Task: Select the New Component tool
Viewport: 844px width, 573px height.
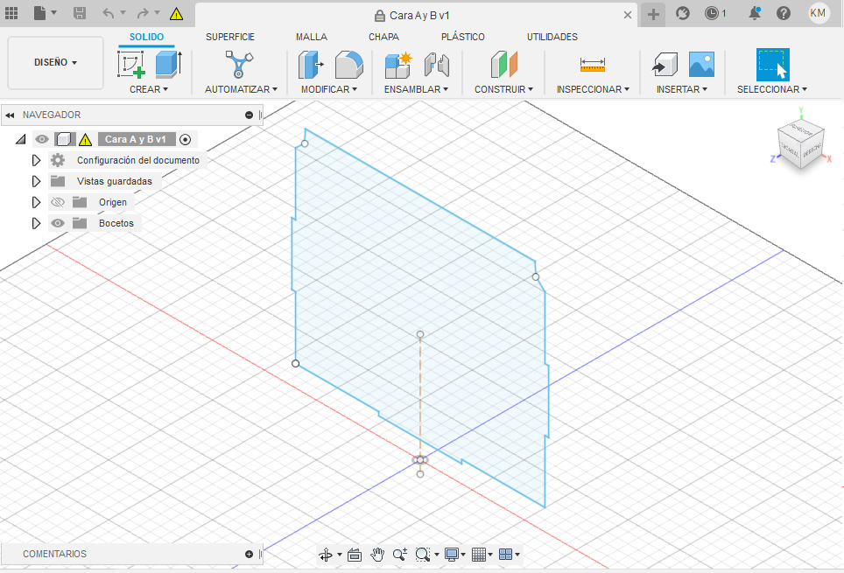Action: point(398,65)
